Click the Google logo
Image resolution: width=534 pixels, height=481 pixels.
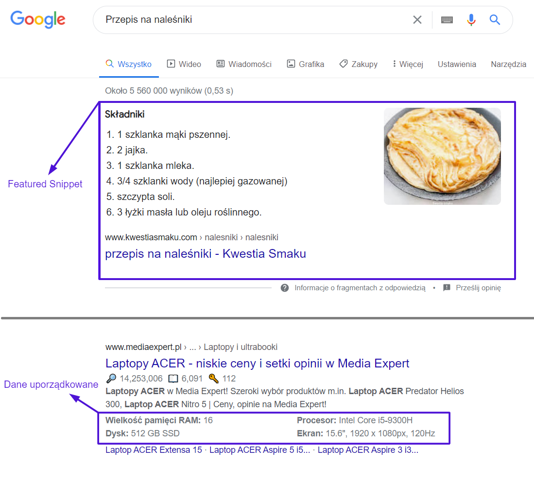pyautogui.click(x=38, y=19)
